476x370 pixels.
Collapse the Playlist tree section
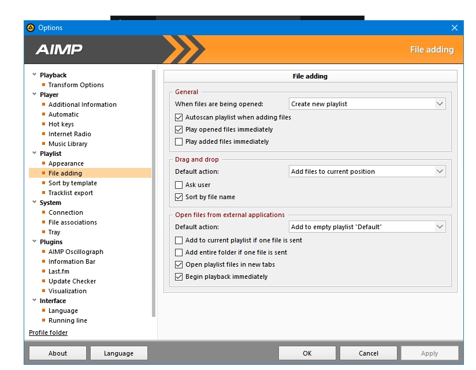pos(34,153)
